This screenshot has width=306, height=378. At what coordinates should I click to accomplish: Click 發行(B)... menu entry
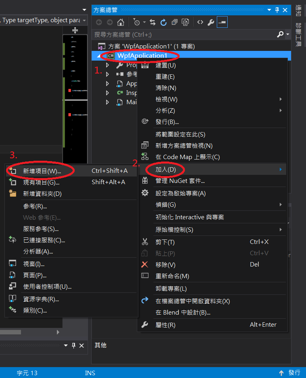coord(212,122)
